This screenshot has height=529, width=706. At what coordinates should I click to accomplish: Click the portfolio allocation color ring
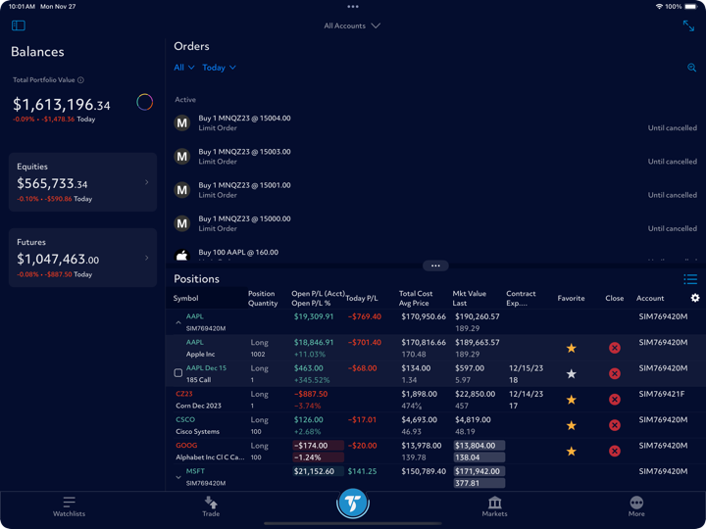pos(144,102)
